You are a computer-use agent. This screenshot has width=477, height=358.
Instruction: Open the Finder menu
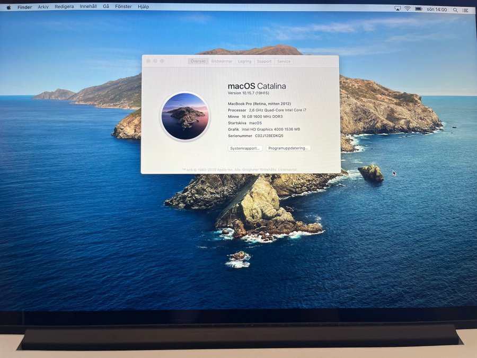click(24, 7)
